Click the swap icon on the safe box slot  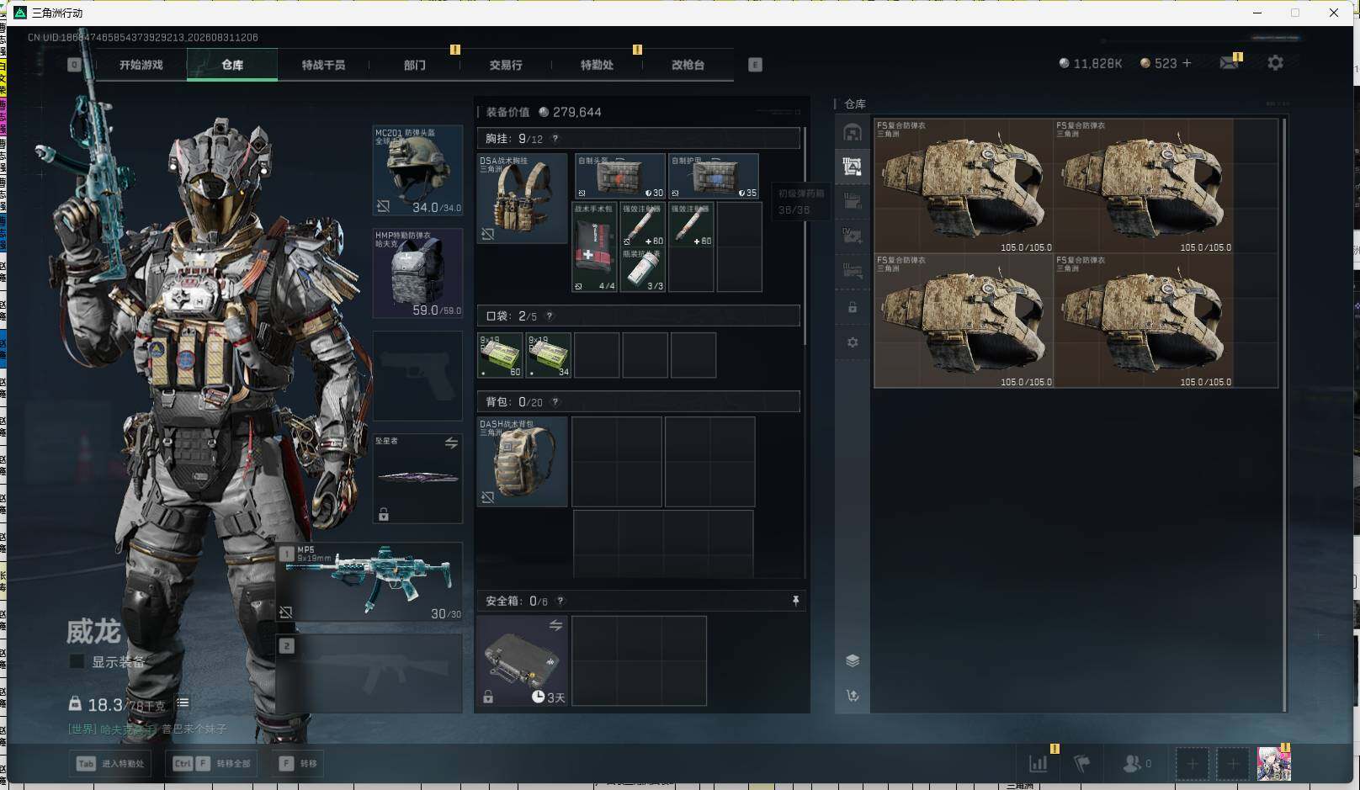pyautogui.click(x=555, y=625)
